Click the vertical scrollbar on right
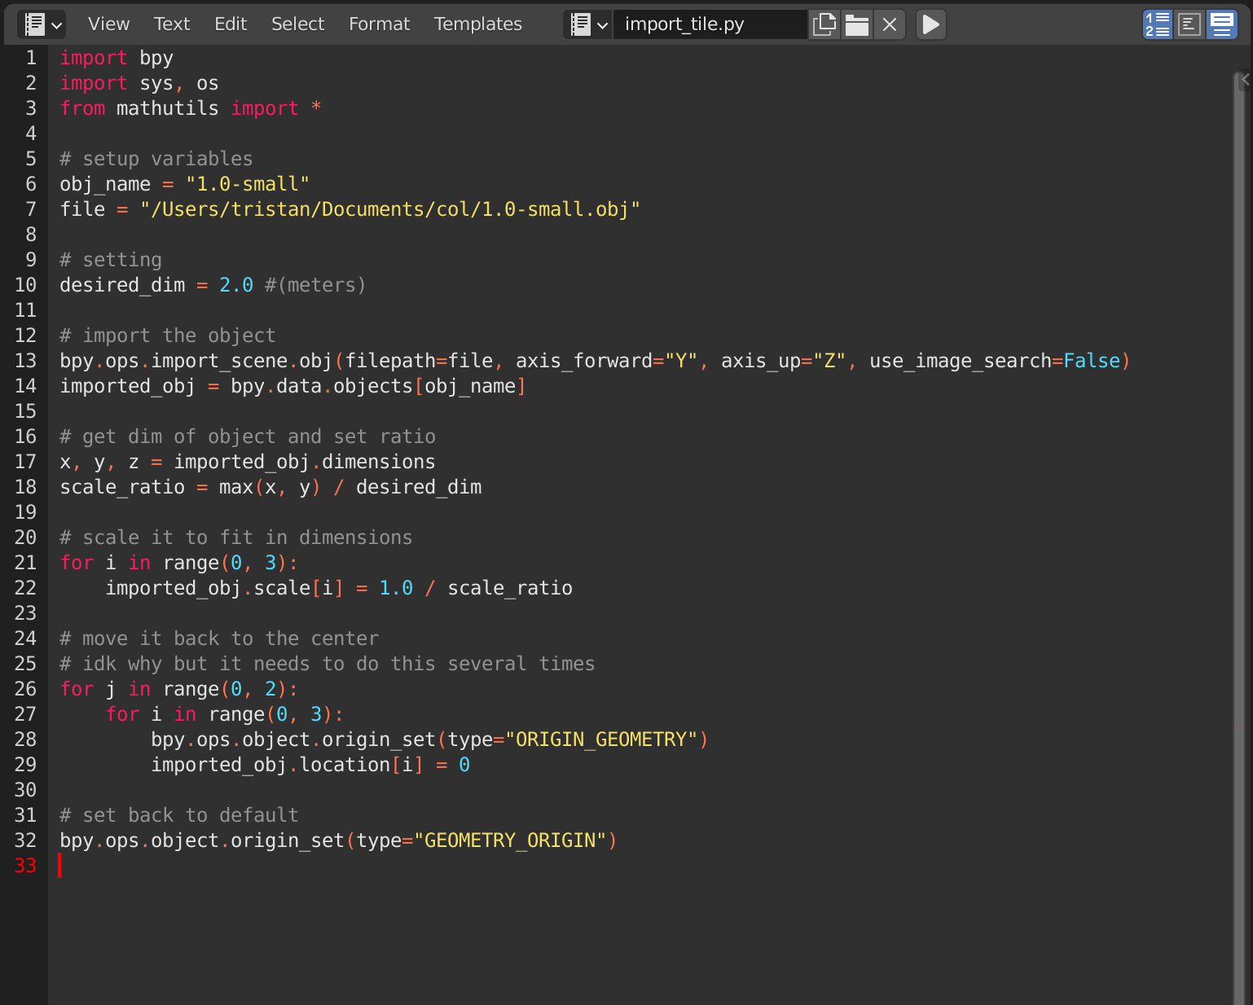The image size is (1253, 1005). tap(1238, 489)
